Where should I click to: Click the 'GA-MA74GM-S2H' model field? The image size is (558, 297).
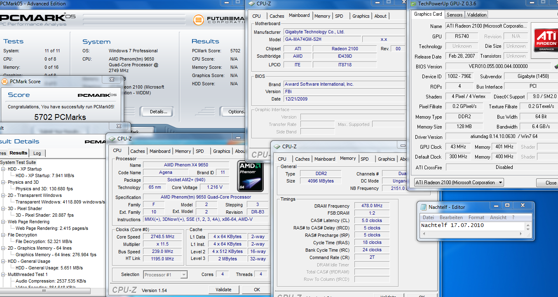tap(322, 40)
